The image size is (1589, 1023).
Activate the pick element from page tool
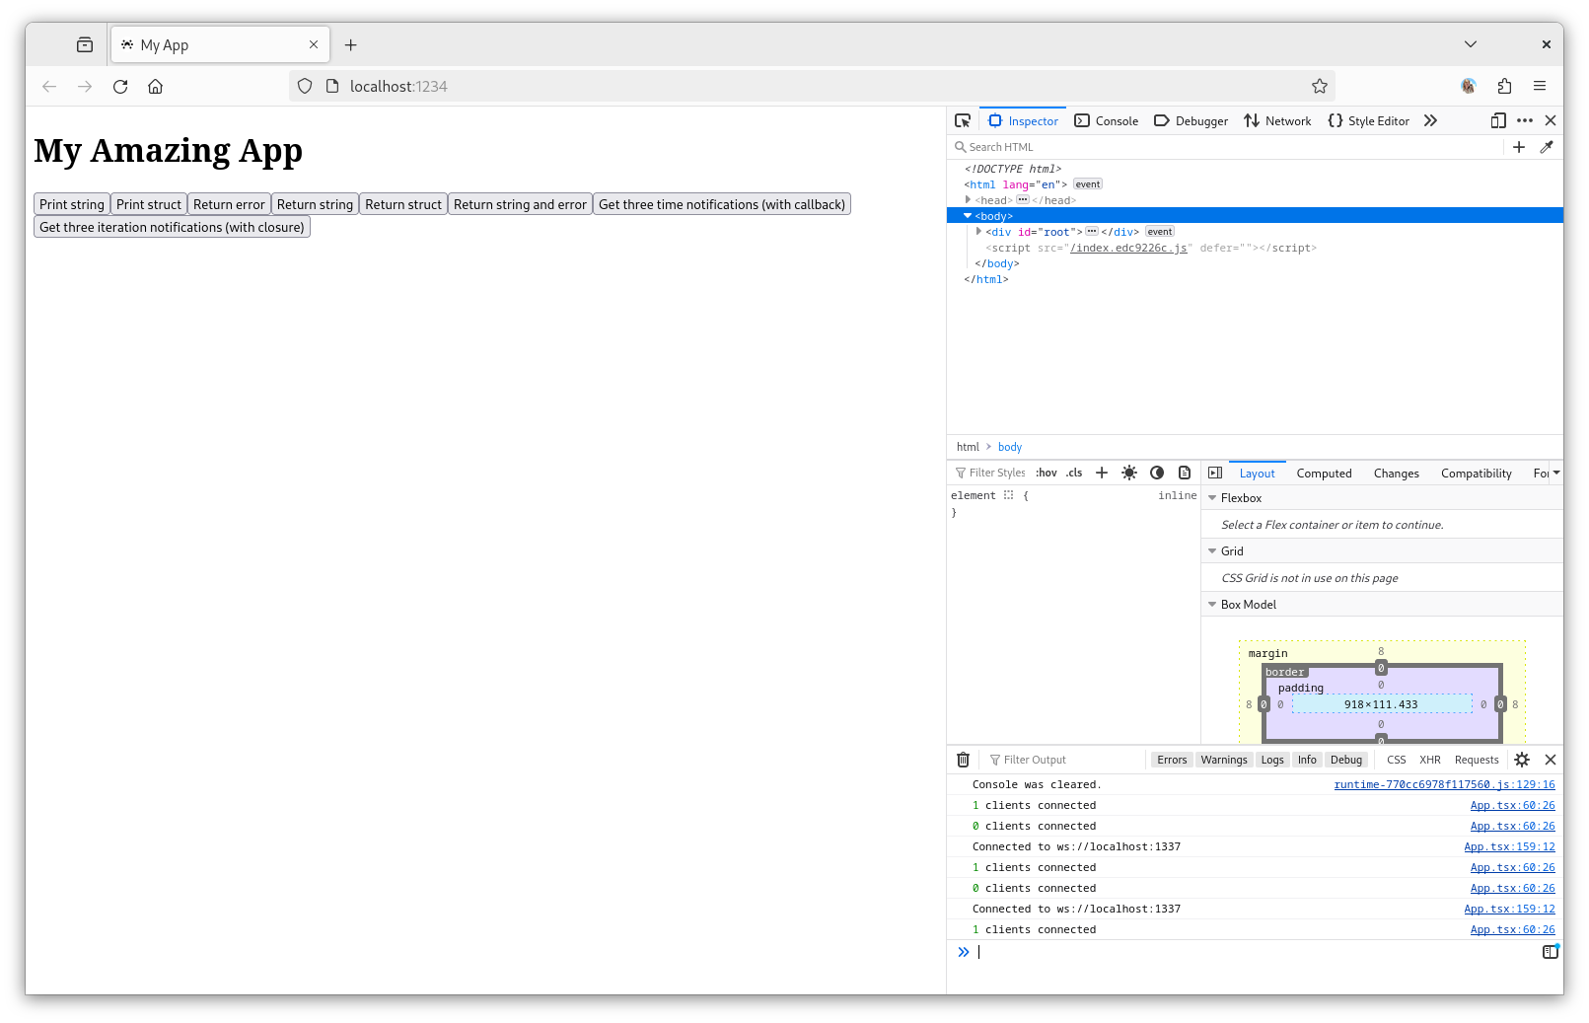point(963,120)
